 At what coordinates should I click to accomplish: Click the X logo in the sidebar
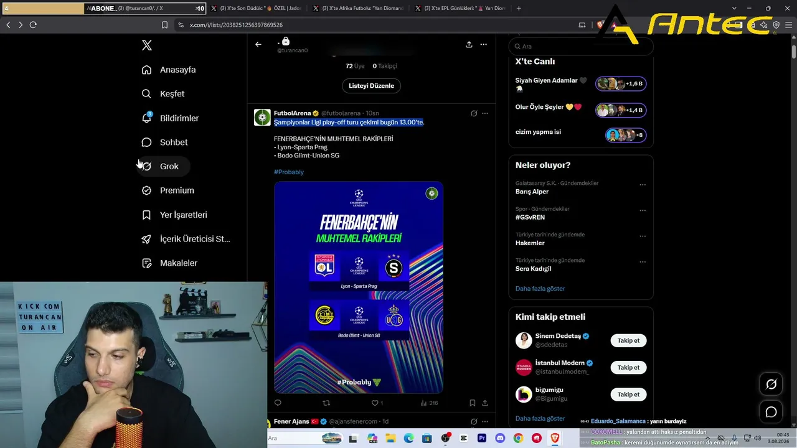146,45
